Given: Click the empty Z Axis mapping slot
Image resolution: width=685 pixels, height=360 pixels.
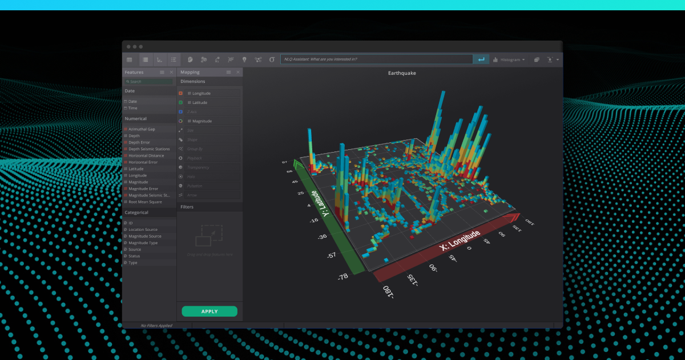Looking at the screenshot, I should (212, 112).
